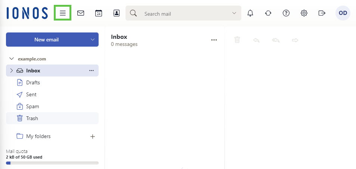Select the Sent folder

31,94
